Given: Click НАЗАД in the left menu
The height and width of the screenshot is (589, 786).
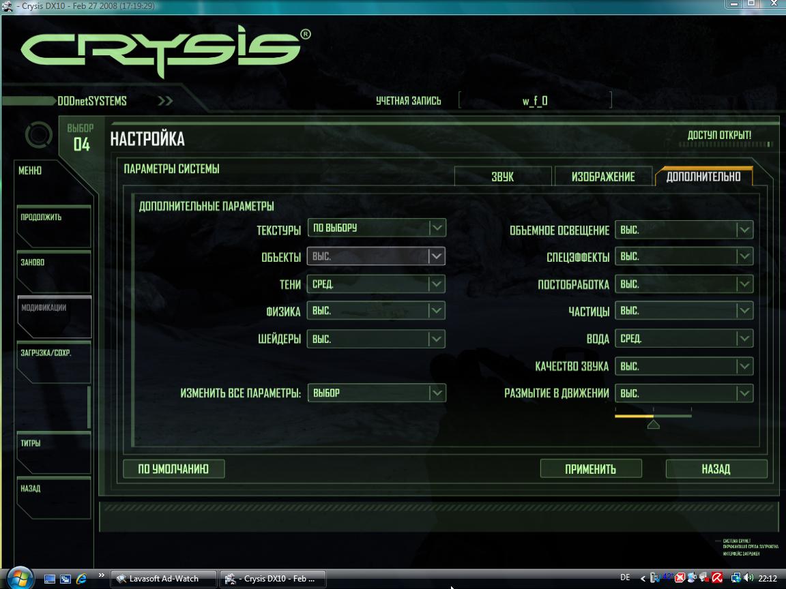Looking at the screenshot, I should tap(54, 498).
